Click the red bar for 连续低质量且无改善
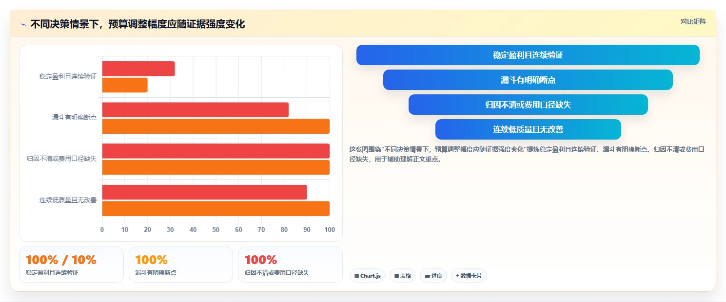This screenshot has height=302, width=726. point(205,192)
